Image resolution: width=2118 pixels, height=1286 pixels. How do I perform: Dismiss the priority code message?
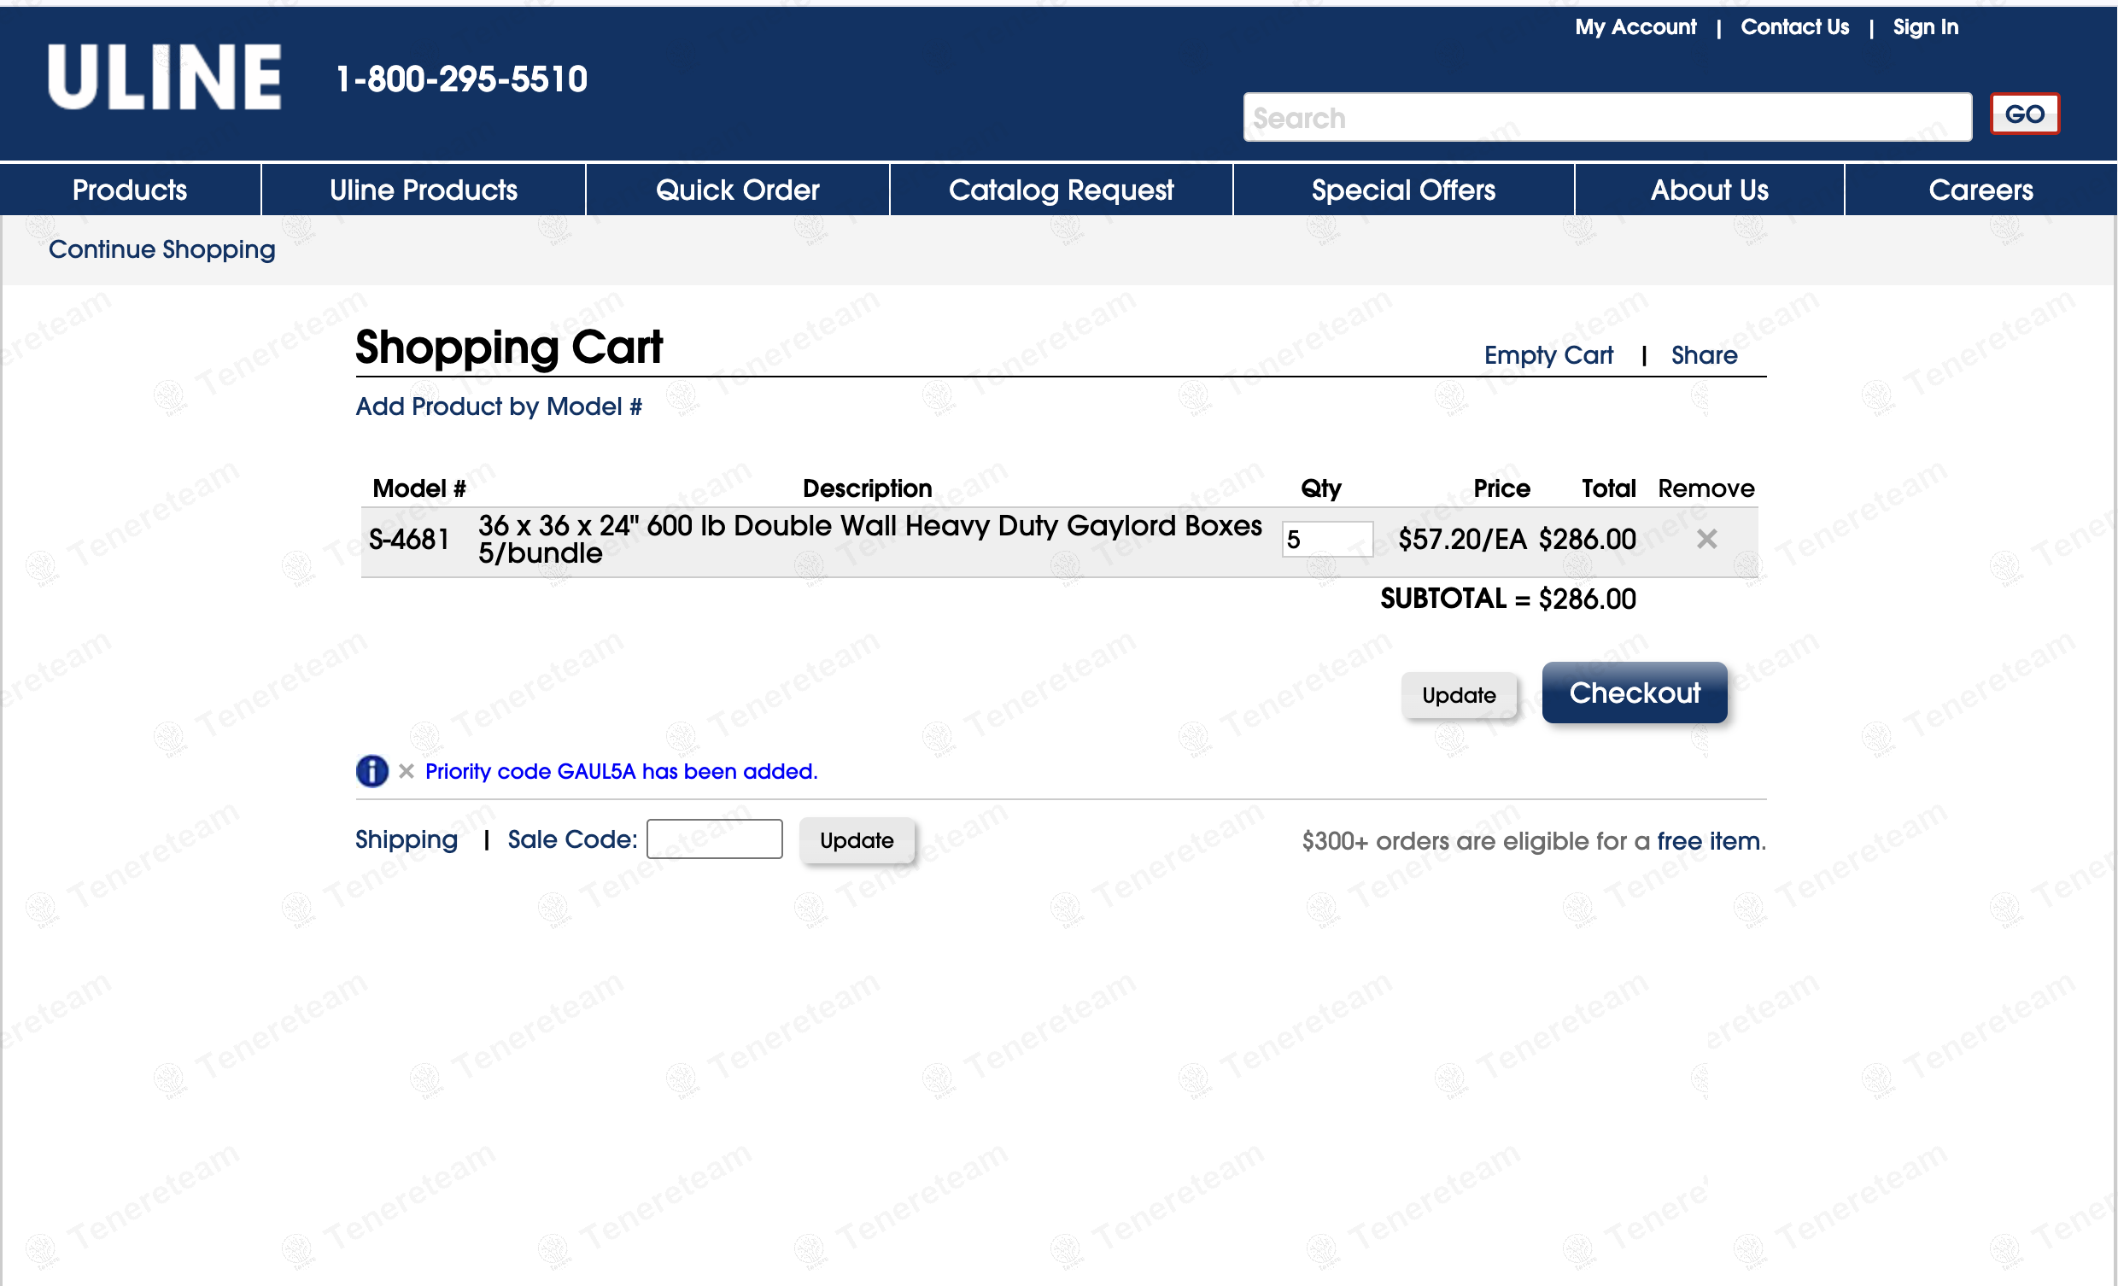click(x=407, y=771)
